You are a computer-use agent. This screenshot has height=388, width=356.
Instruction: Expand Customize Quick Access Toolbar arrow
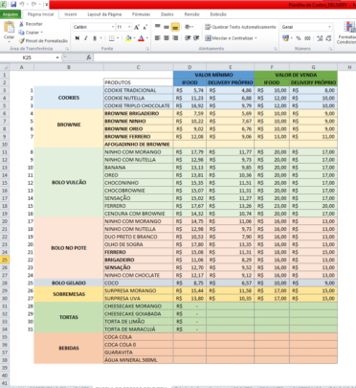tap(46, 5)
